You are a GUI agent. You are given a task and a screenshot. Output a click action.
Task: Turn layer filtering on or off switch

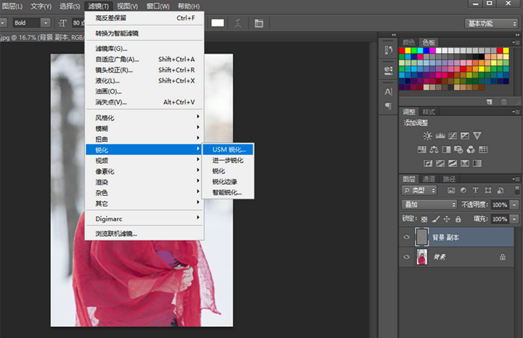click(516, 190)
